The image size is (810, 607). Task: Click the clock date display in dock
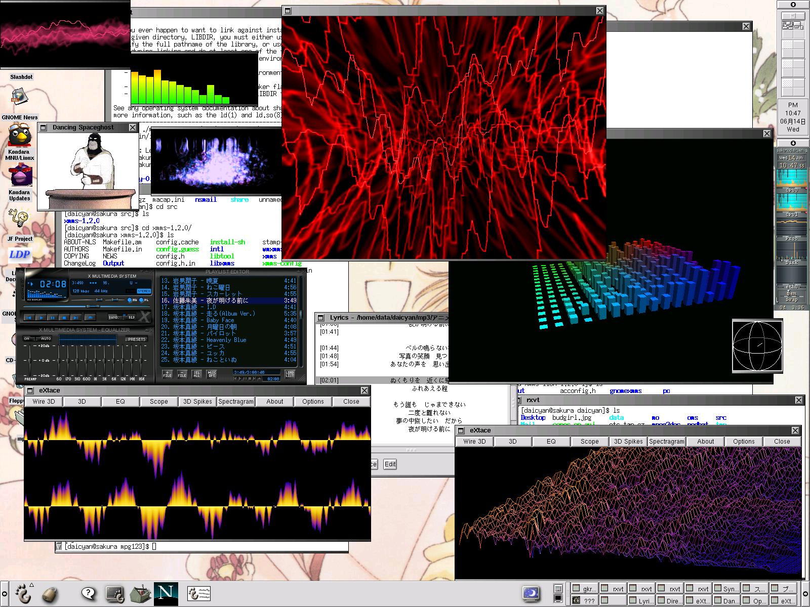793,116
